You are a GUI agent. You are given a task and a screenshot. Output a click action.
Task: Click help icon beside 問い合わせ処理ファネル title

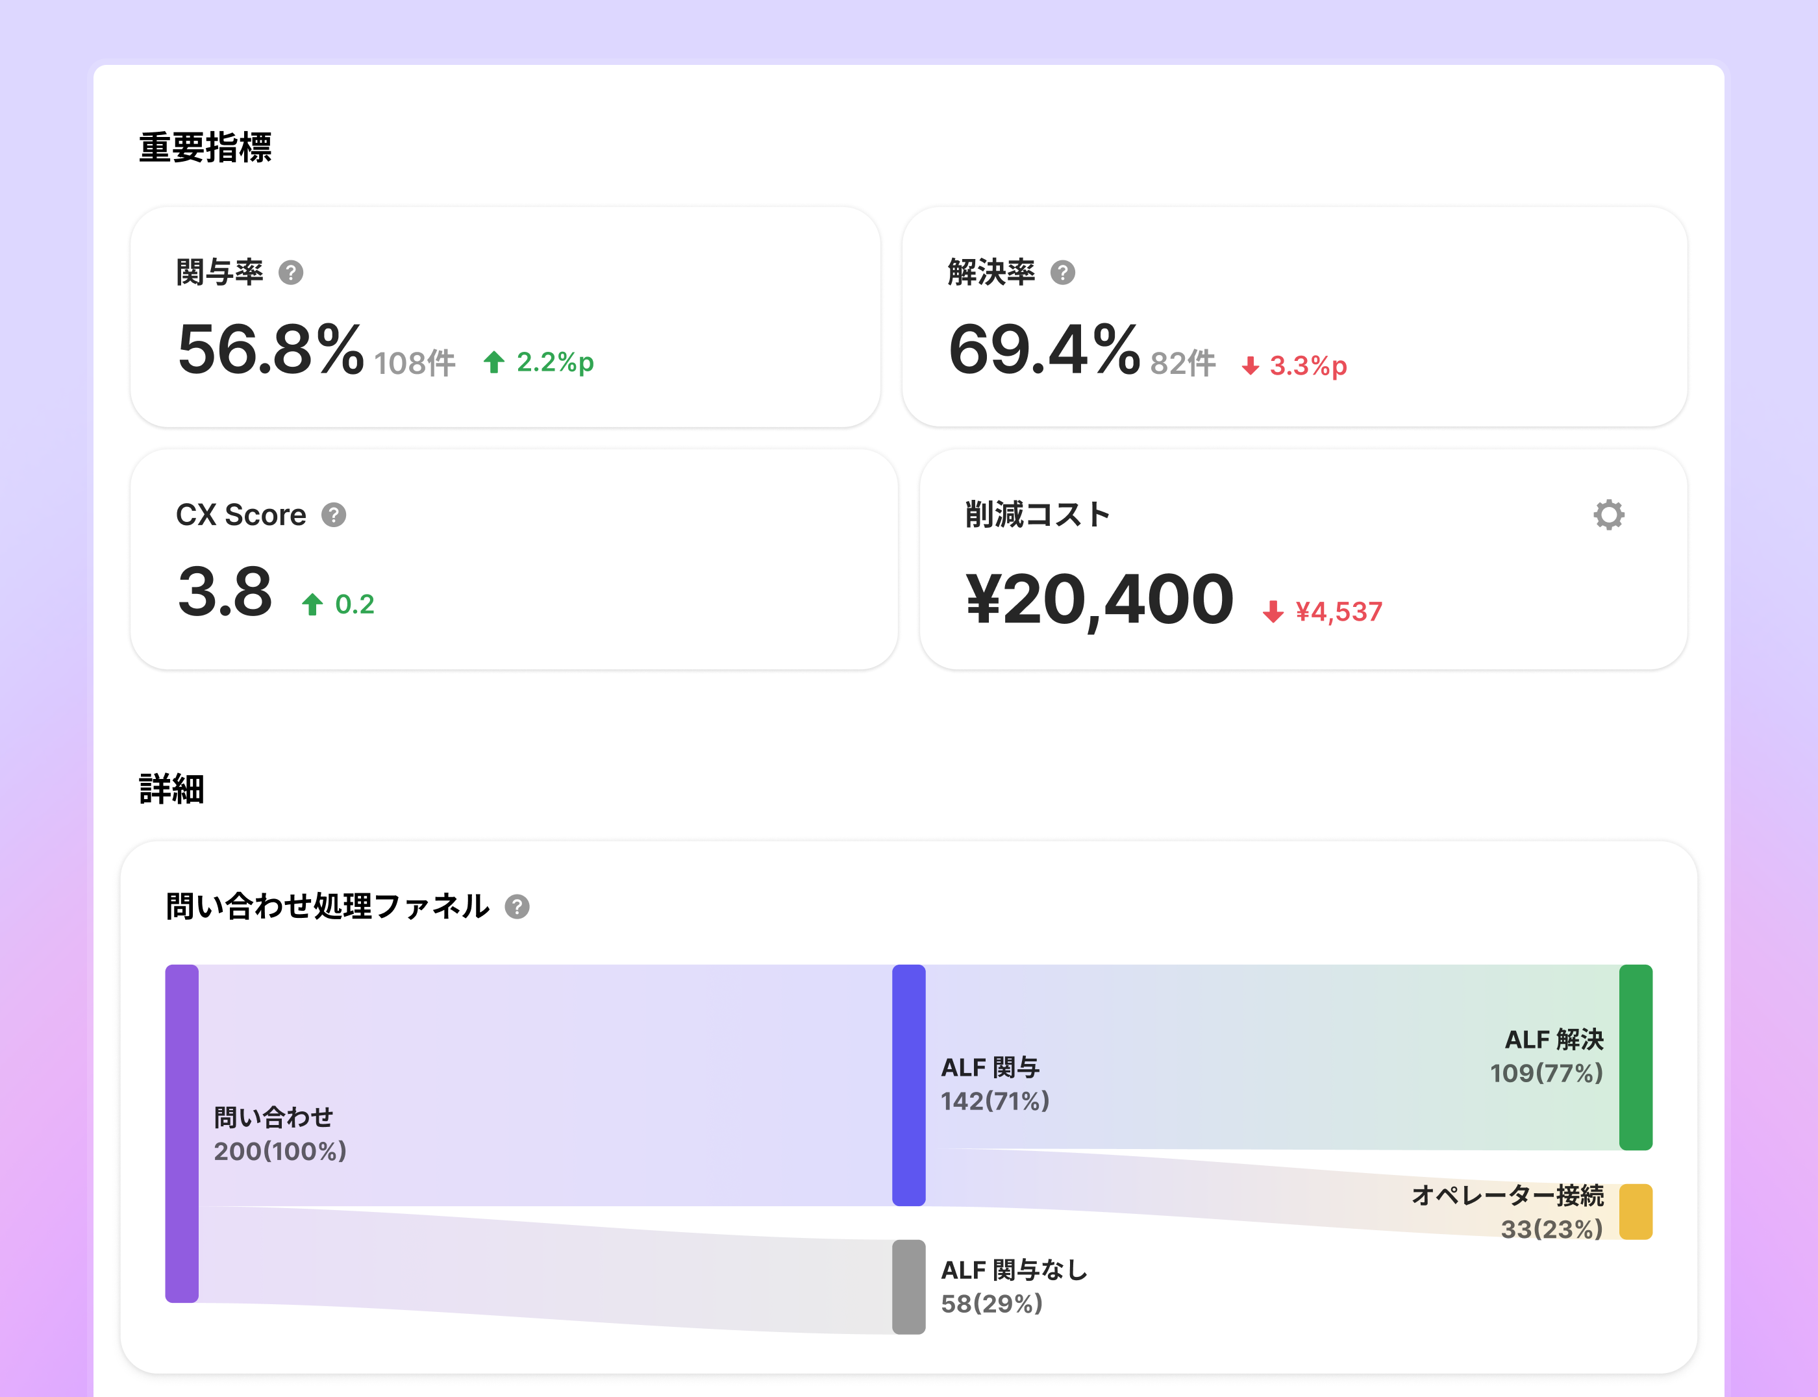(517, 906)
